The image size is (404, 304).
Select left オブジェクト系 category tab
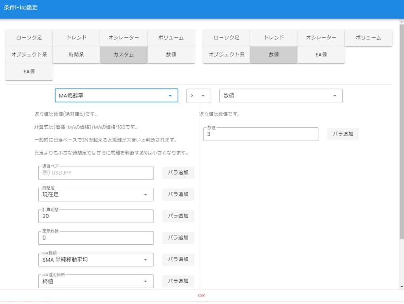(x=29, y=55)
